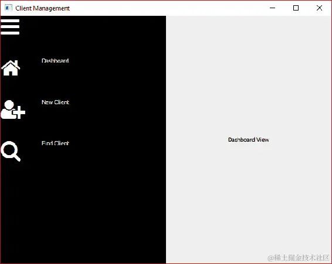
Task: Click the Dashboard home icon
Action: pyautogui.click(x=11, y=68)
